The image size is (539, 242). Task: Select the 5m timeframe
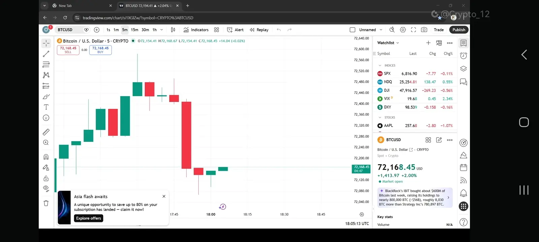coord(125,30)
